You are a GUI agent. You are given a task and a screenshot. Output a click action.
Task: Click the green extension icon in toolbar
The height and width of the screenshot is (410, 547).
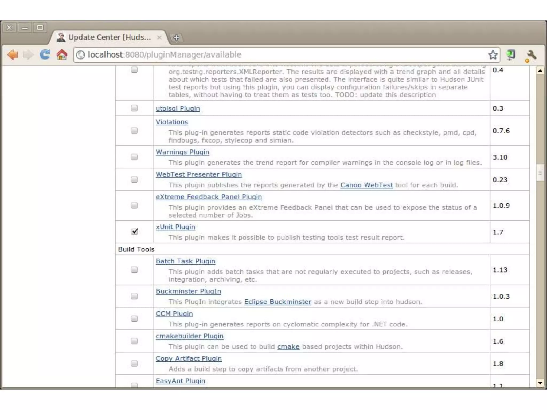[511, 55]
